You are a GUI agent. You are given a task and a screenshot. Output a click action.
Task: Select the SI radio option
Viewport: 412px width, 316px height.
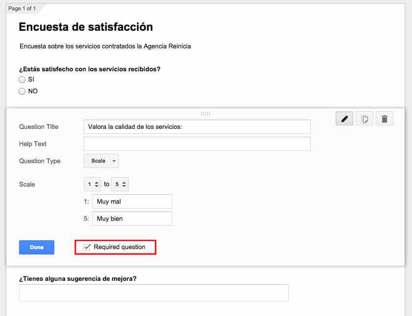point(22,79)
